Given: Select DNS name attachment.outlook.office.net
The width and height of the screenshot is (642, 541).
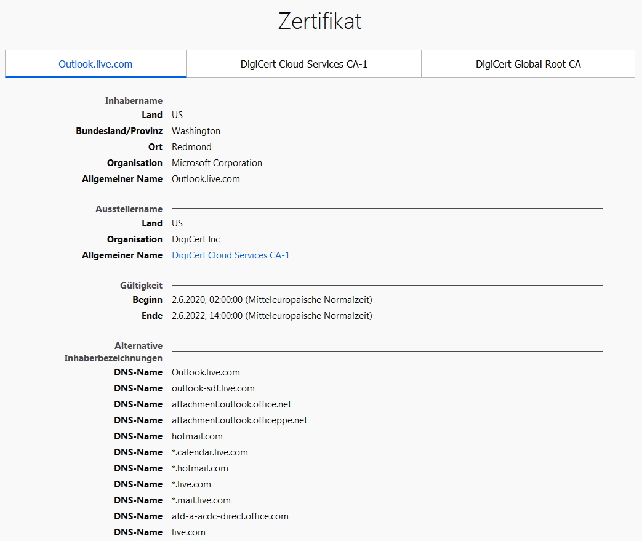Looking at the screenshot, I should (x=231, y=404).
